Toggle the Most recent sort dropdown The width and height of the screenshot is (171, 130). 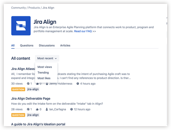click(47, 58)
